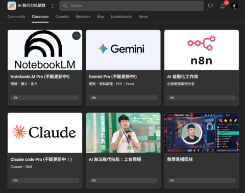Click the AI 自動化工作流 course title

pyautogui.click(x=182, y=77)
